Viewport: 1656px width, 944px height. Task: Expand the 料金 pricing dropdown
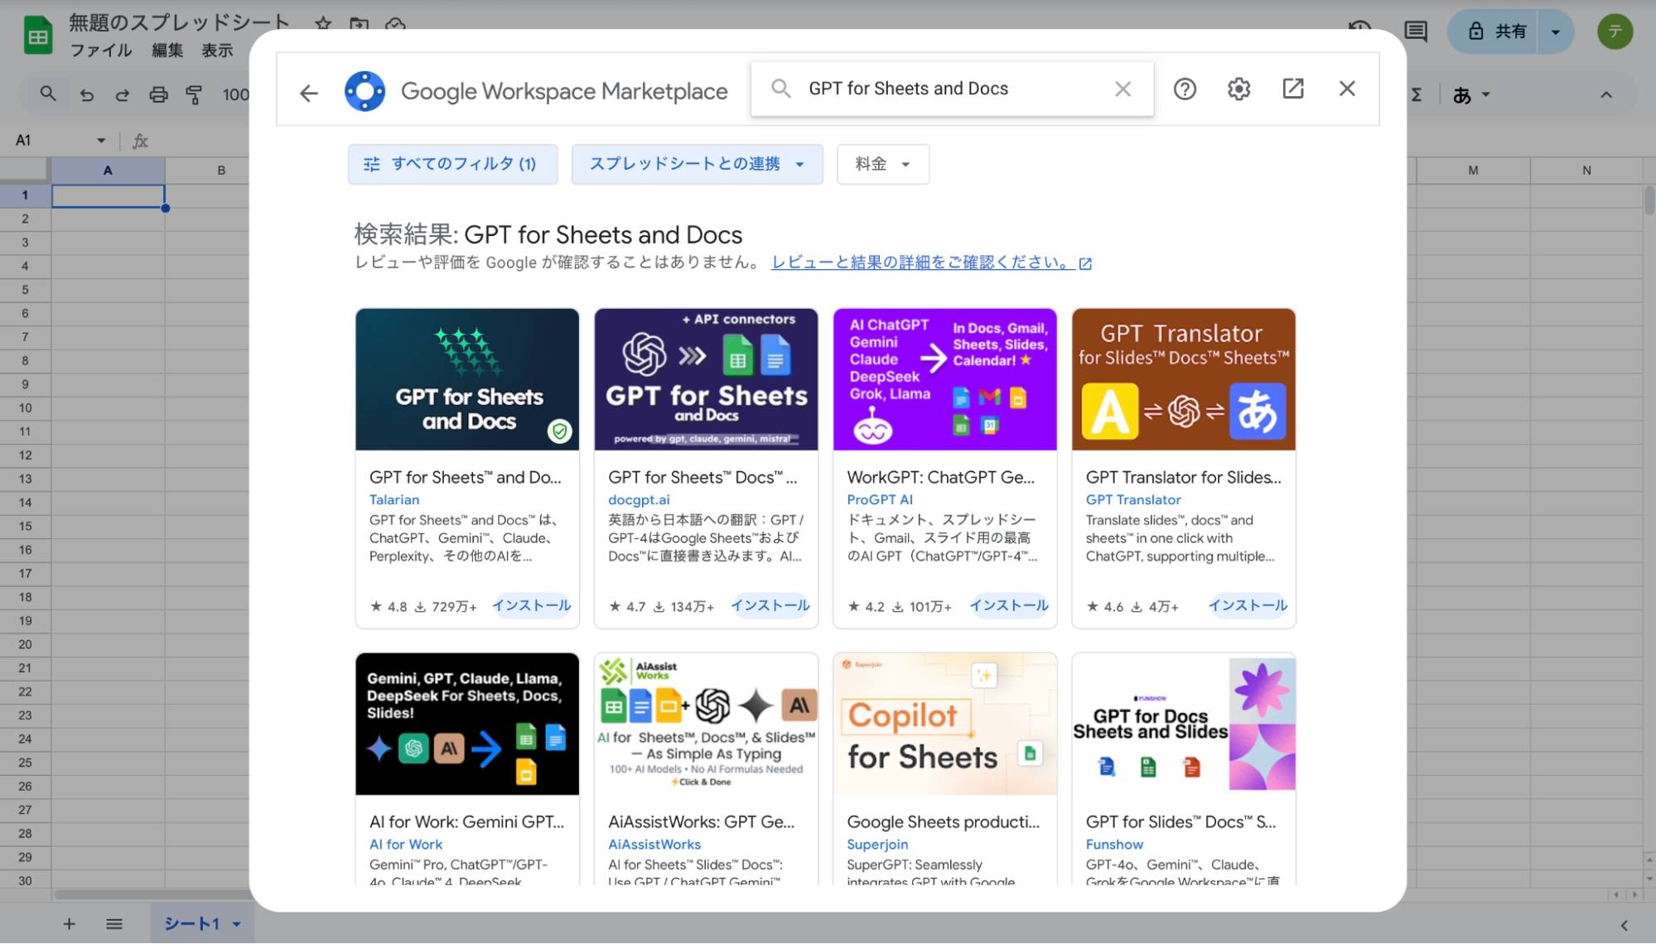pos(882,164)
